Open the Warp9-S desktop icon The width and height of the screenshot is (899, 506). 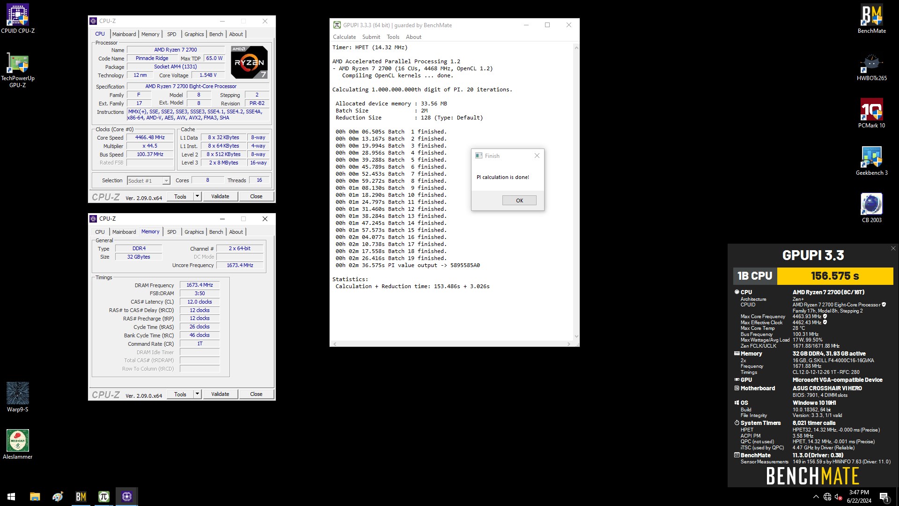click(18, 397)
